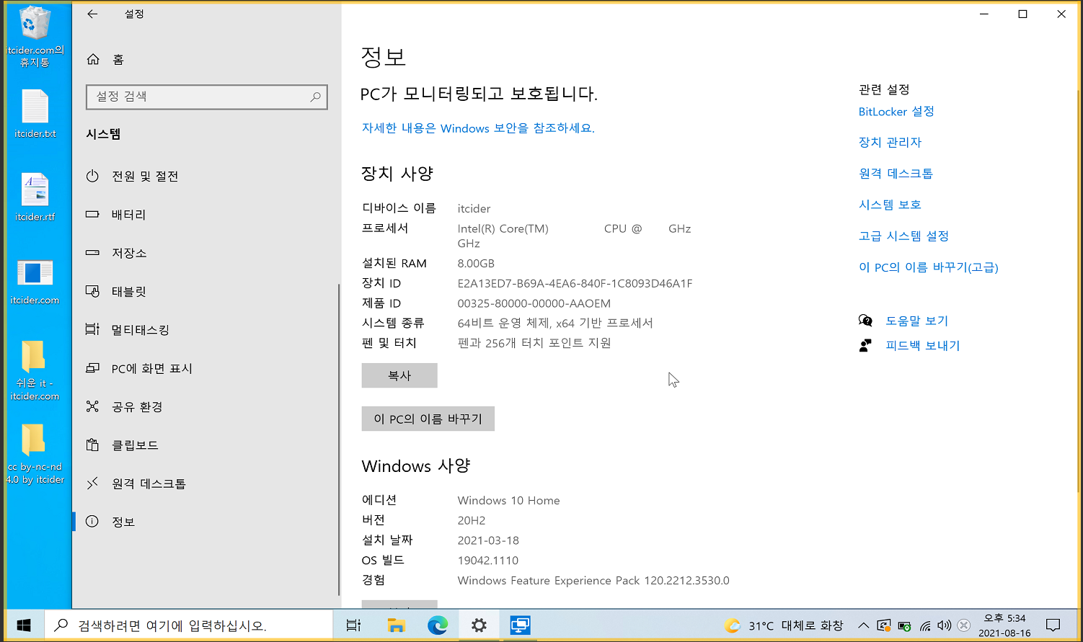
Task: Click the clipboard icon beside 클립보드
Action: click(92, 445)
